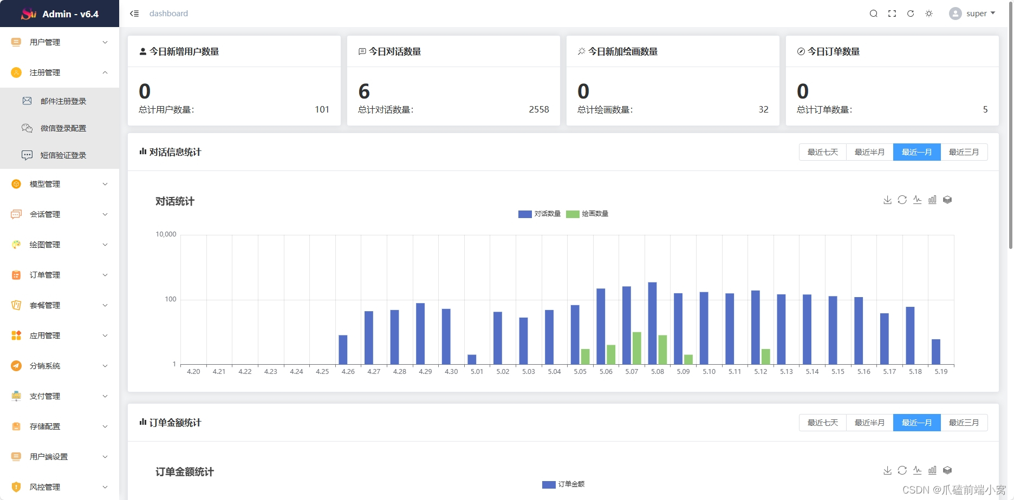Click the 绘图管理 palette icon
The width and height of the screenshot is (1014, 500).
16,245
